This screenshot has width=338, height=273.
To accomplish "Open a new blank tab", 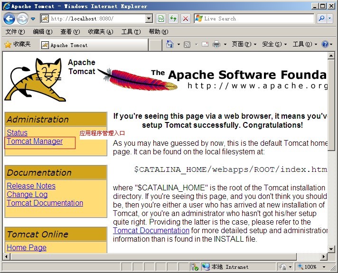I will (x=155, y=45).
